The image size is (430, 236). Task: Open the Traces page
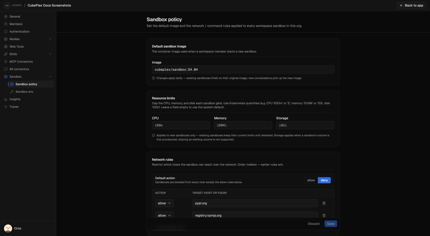tap(28, 107)
